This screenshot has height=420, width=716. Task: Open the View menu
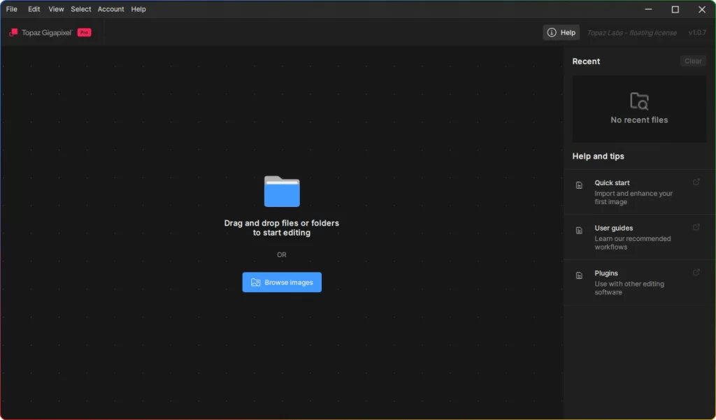[56, 9]
